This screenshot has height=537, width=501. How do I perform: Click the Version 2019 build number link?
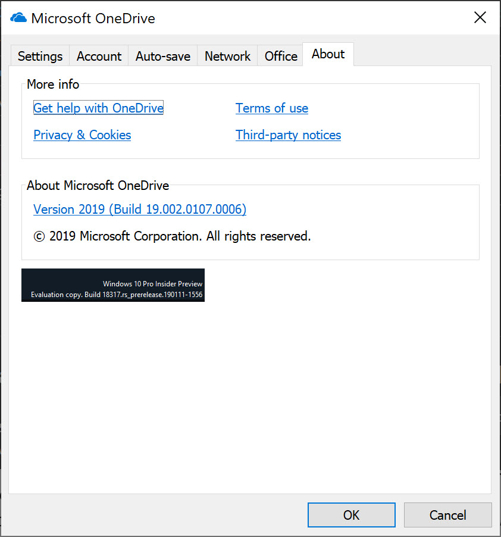coord(140,209)
